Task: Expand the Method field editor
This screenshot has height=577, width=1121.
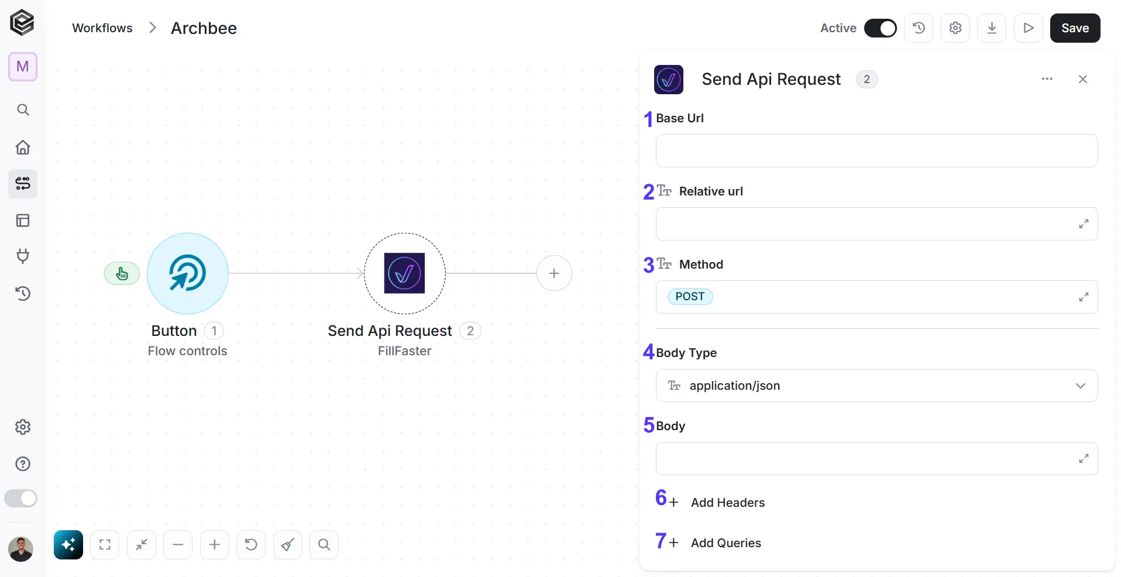Action: click(1084, 297)
